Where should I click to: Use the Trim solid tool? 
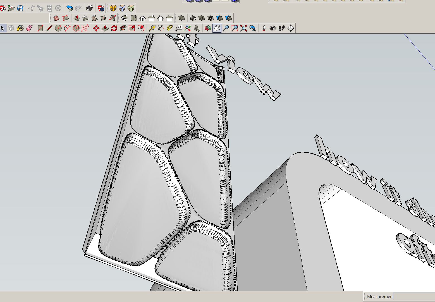click(220, 18)
